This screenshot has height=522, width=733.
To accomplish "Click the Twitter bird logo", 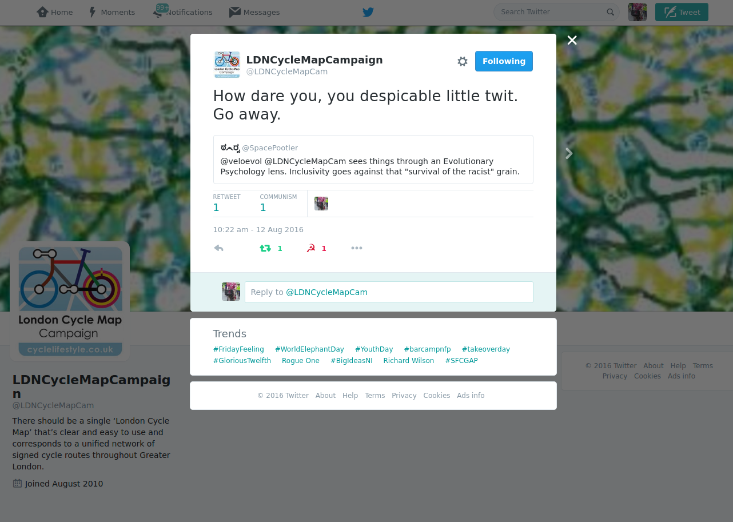I will [x=368, y=12].
